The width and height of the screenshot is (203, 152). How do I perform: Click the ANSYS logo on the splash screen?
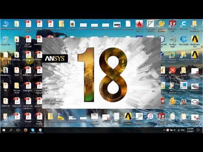(x=55, y=58)
